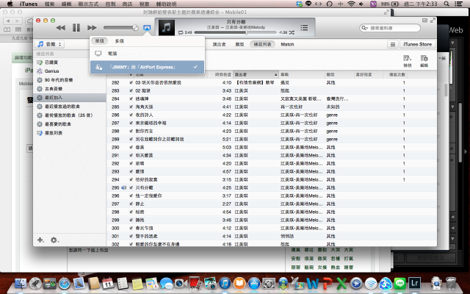470x294 pixels.
Task: Choose JIMMY's AirPort Express output
Action: 147,67
